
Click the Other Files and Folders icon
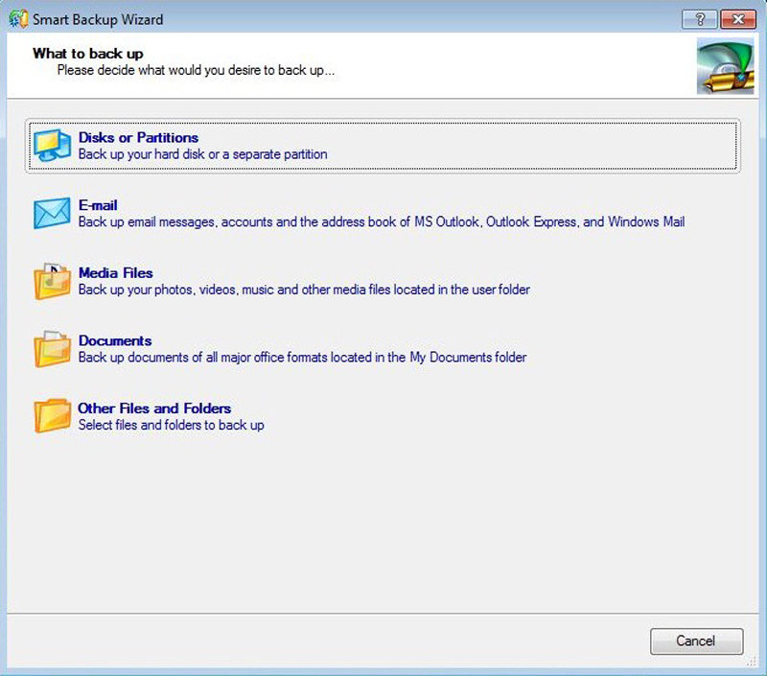coord(52,416)
